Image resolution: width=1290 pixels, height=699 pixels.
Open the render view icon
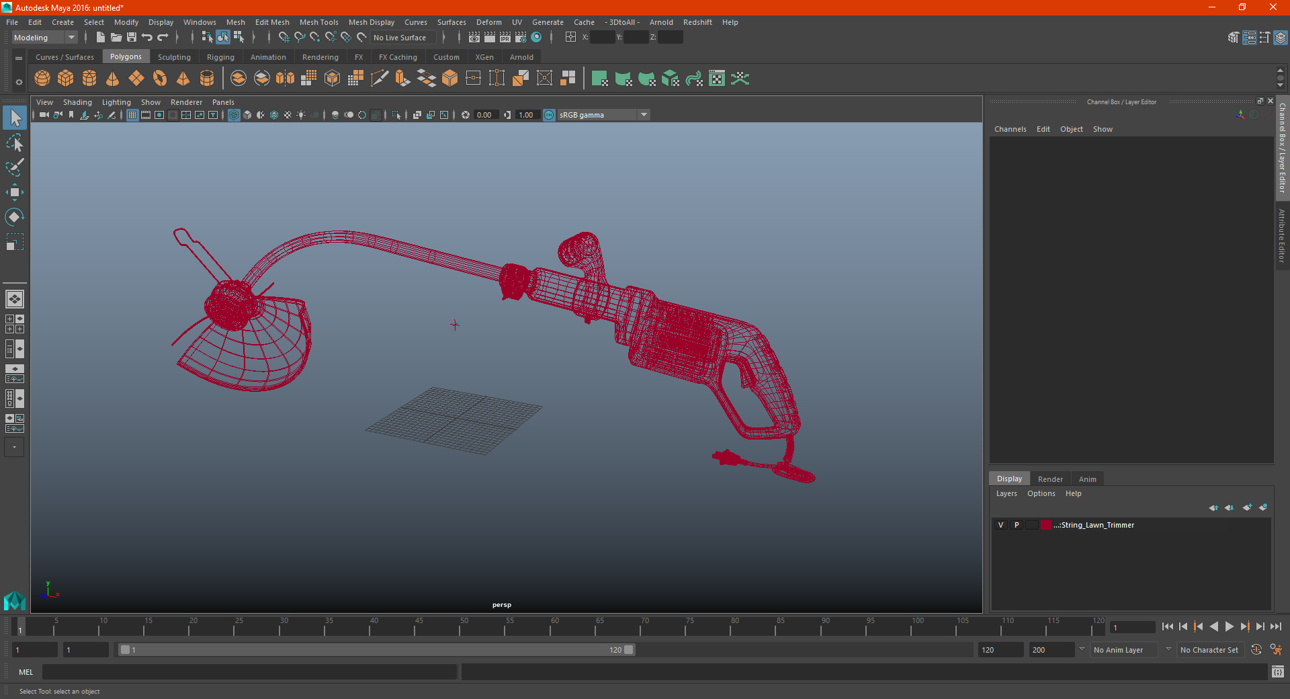(x=474, y=38)
